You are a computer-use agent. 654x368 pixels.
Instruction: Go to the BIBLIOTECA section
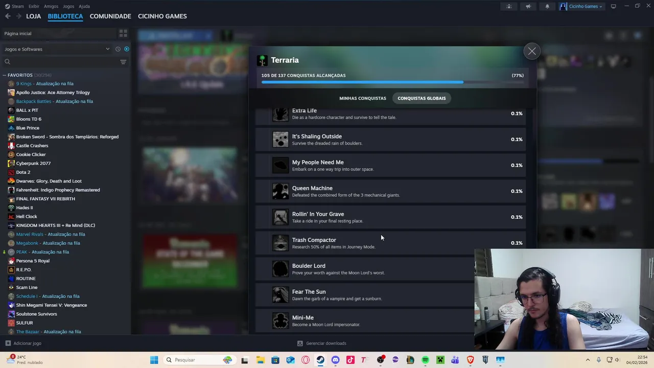65,16
